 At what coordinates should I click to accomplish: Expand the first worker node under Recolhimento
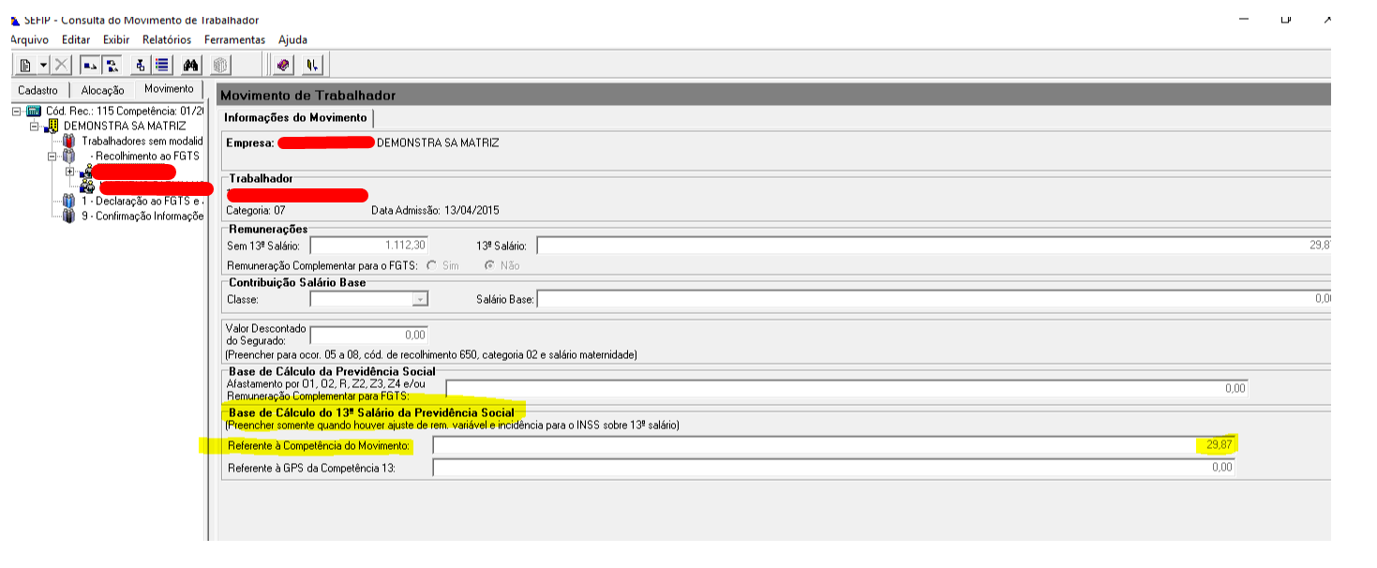click(69, 172)
